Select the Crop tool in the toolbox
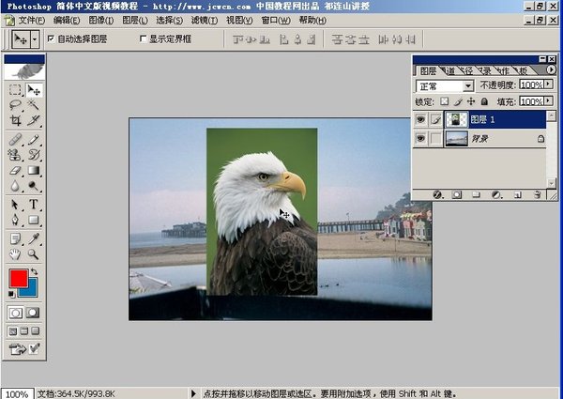 [15, 121]
